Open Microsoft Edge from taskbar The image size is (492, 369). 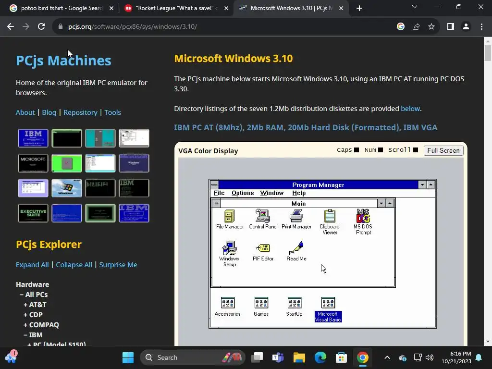coord(320,357)
